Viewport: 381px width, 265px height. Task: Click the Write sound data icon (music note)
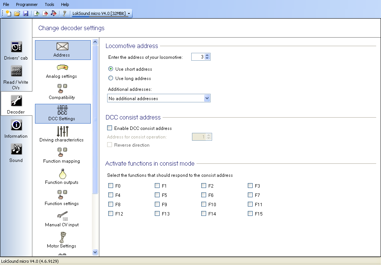(54, 13)
